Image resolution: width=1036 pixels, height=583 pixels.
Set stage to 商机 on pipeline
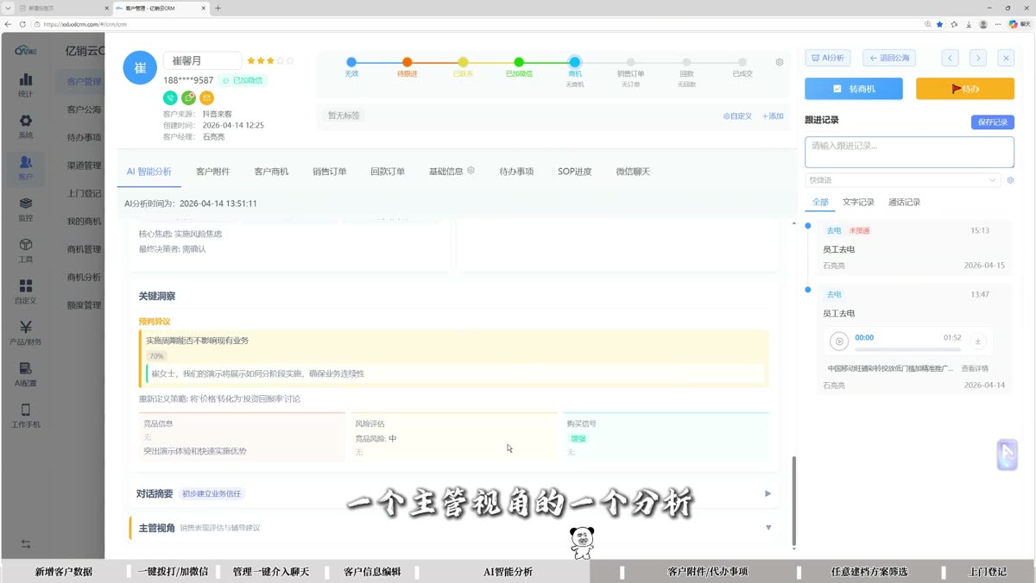coord(575,62)
